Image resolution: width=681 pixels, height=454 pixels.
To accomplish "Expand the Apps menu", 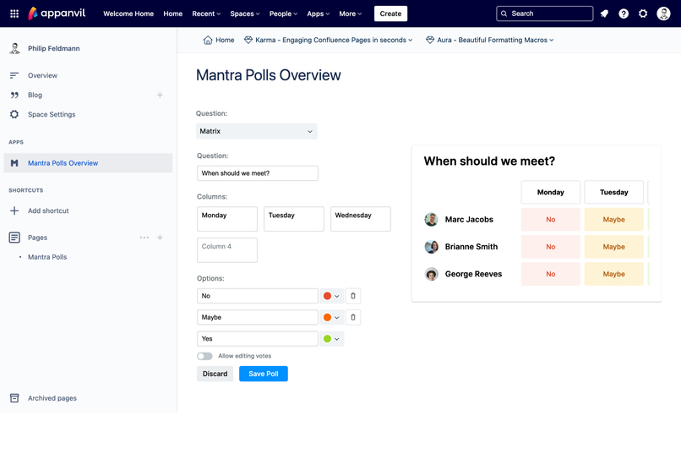I will pyautogui.click(x=318, y=14).
